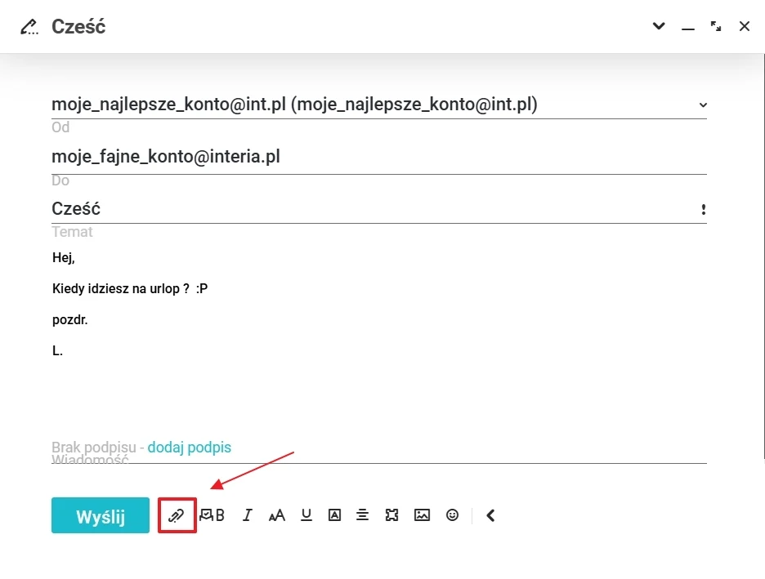Collapse compose window with down chevron

[659, 26]
